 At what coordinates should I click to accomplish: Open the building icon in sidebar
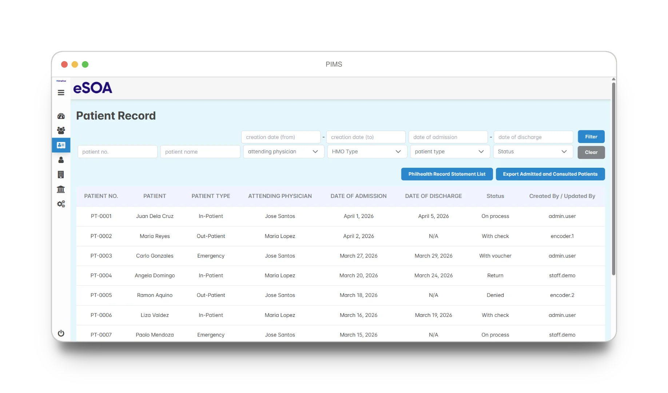(x=61, y=175)
